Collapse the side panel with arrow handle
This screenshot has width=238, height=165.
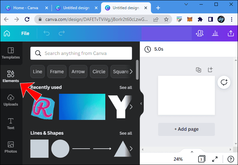coord(141,104)
